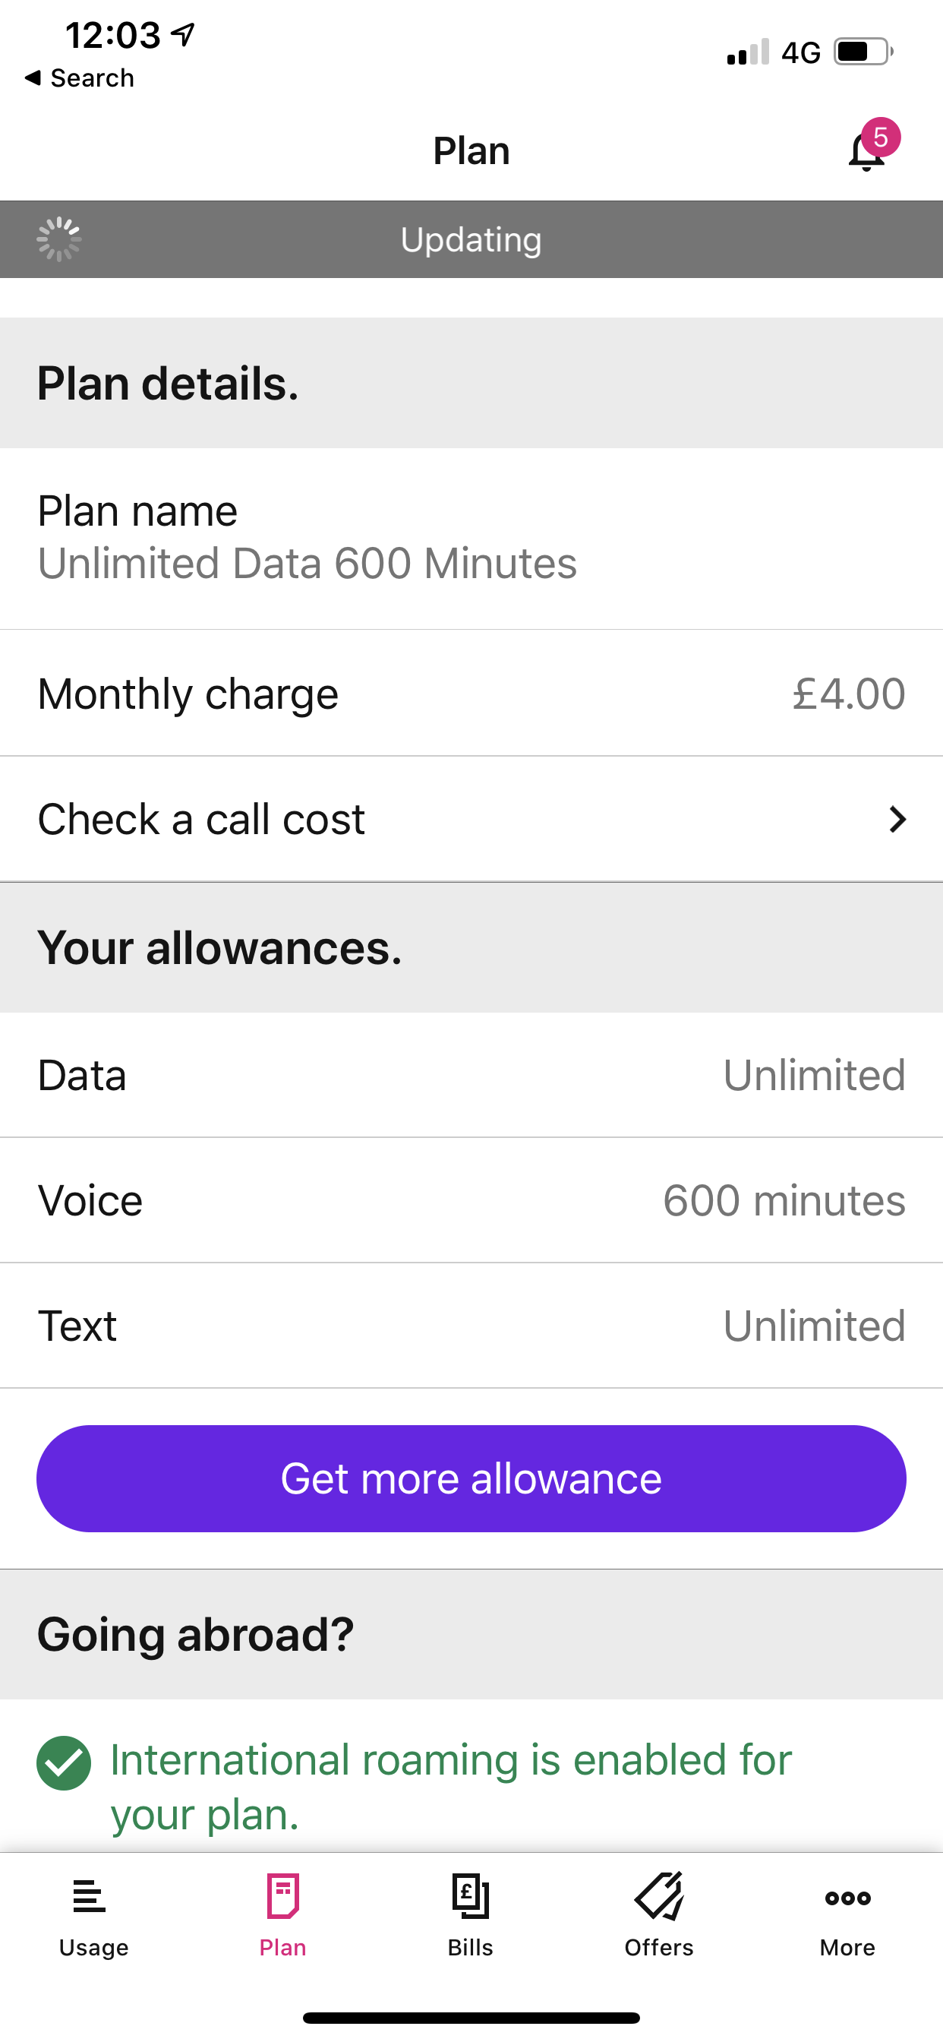Image resolution: width=943 pixels, height=2042 pixels.
Task: Expand the Check a call cost chevron
Action: coord(897,819)
